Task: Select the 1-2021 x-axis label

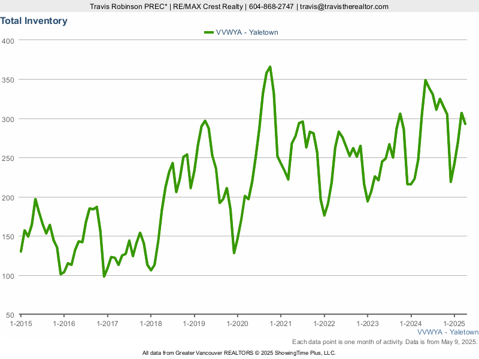Action: point(281,324)
